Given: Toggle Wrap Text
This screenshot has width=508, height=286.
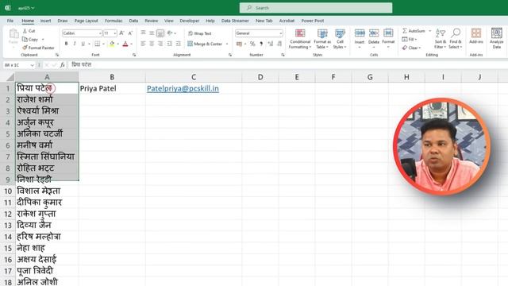Looking at the screenshot, I should click(x=200, y=33).
